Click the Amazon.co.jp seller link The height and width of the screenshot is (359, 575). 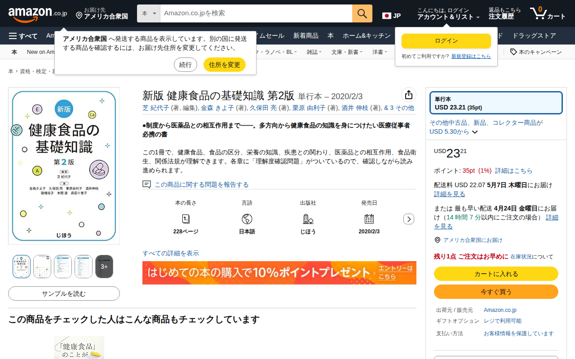click(x=500, y=310)
